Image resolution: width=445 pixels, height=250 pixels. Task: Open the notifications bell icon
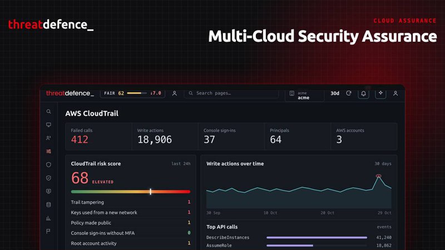pos(363,94)
